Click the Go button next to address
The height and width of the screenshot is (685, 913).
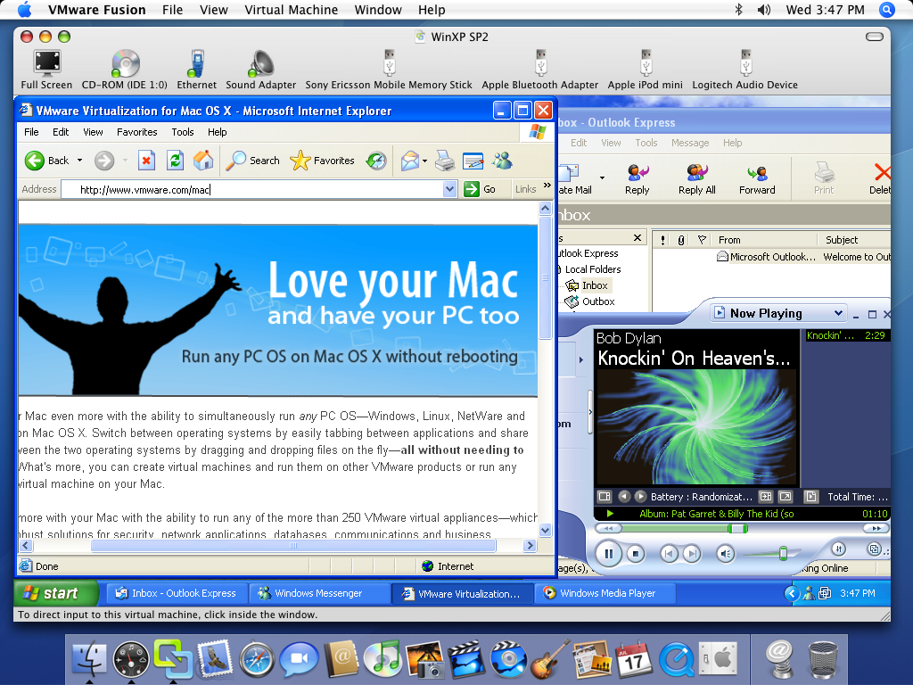[x=480, y=189]
